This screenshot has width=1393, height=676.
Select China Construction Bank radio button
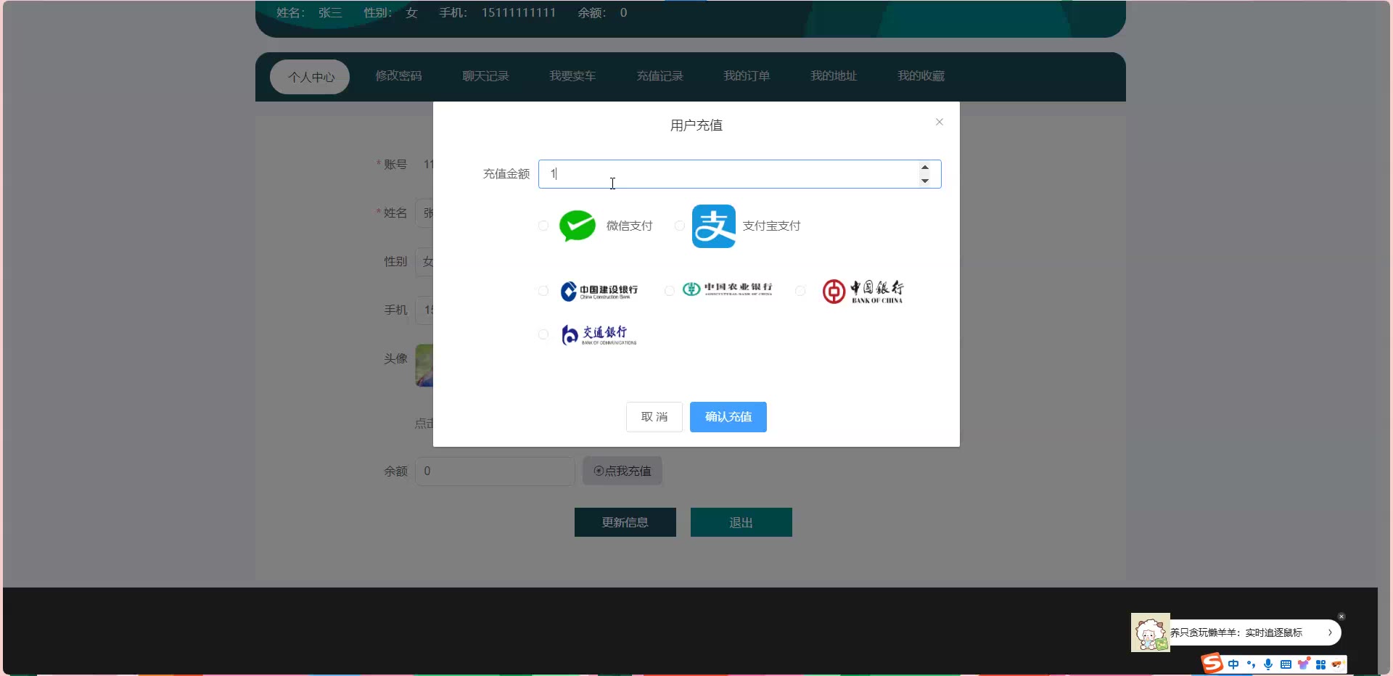[543, 291]
